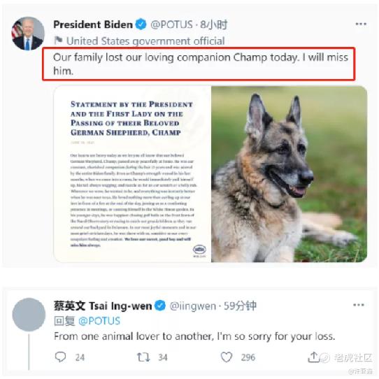Screen dimensions: 379x379
Task: Click the 59分钟 timestamp on the reply
Action: [240, 306]
